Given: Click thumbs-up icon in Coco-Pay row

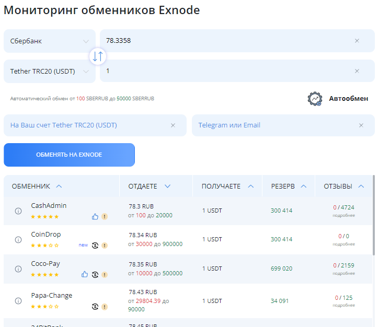Looking at the screenshot, I should [85, 274].
